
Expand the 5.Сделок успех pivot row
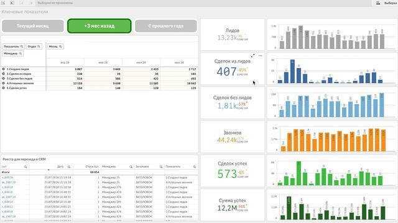[x=4, y=88]
